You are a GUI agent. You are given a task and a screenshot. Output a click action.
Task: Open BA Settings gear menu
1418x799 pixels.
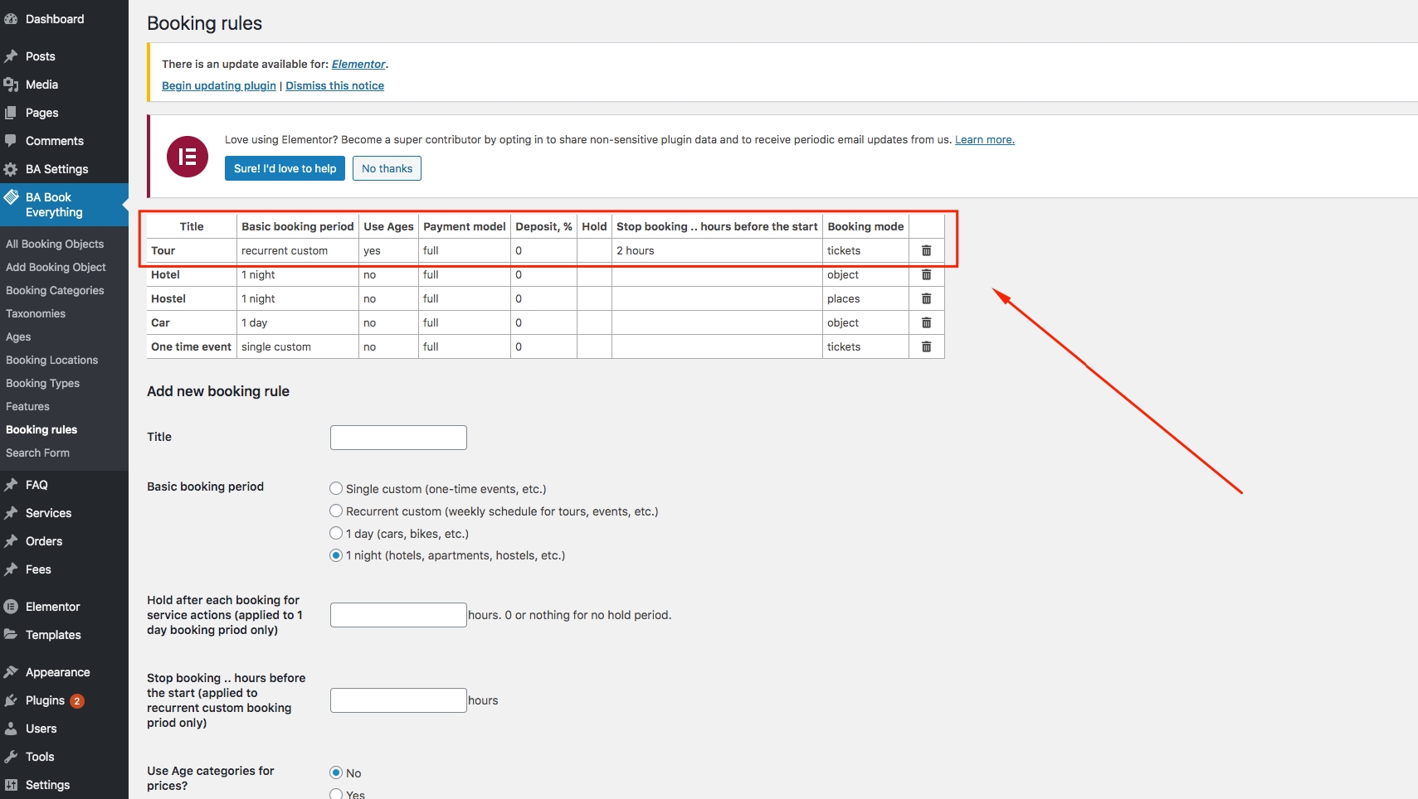tap(11, 169)
